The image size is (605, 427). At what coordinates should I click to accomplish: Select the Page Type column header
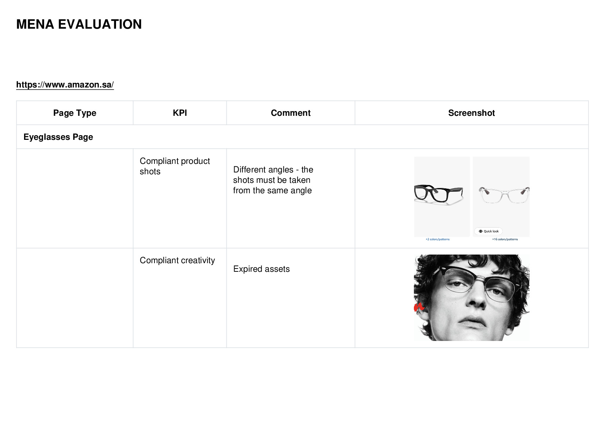pyautogui.click(x=75, y=113)
